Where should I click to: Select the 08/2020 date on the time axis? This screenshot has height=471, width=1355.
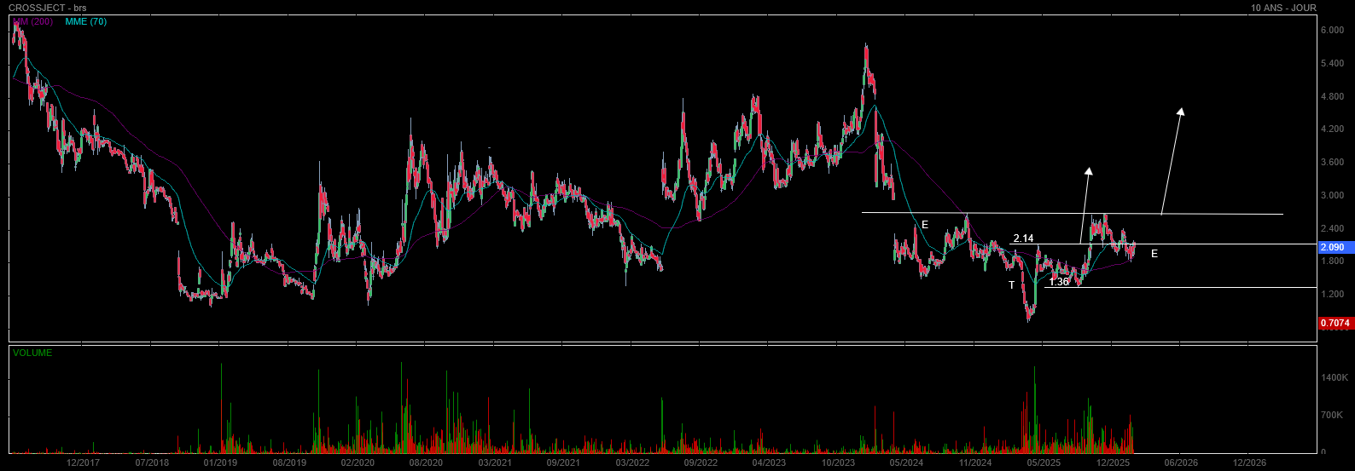tap(426, 462)
